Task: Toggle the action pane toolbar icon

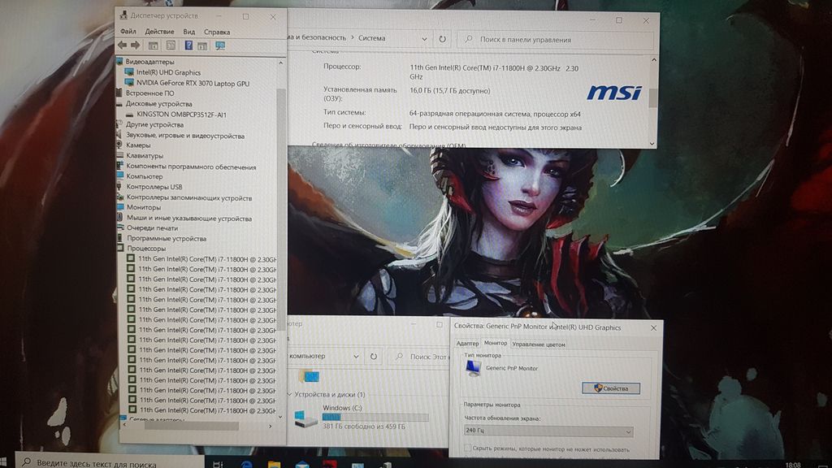Action: click(x=202, y=46)
